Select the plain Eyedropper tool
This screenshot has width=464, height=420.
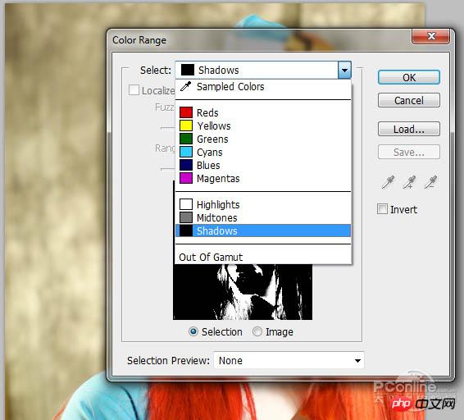tap(388, 182)
